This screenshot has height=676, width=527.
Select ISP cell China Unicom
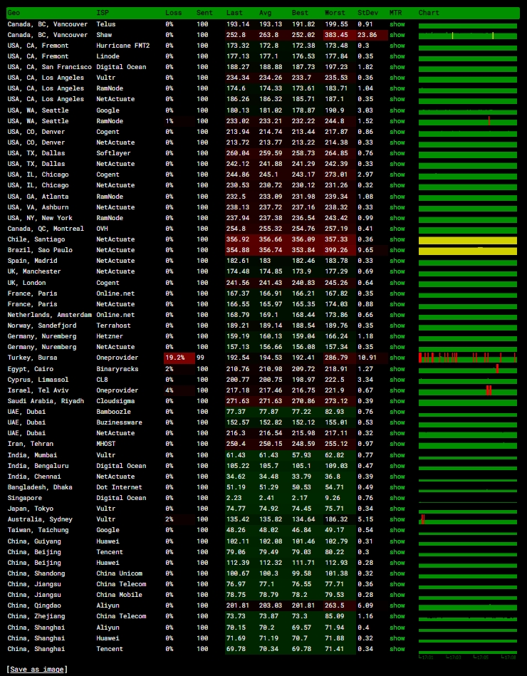click(x=119, y=573)
